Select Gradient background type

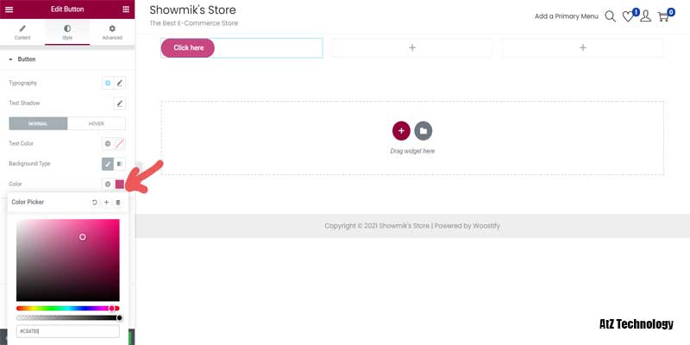coord(120,164)
